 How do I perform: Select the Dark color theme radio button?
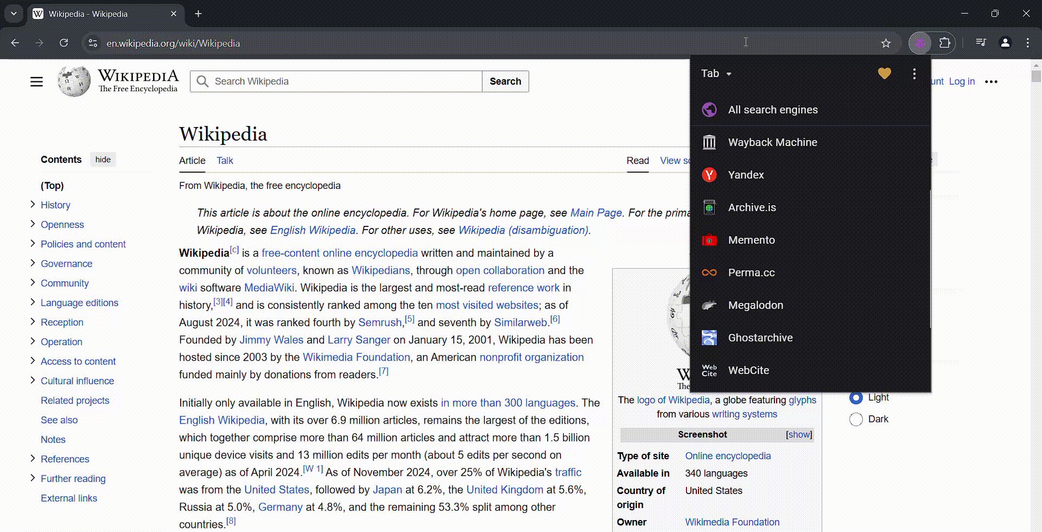(856, 419)
